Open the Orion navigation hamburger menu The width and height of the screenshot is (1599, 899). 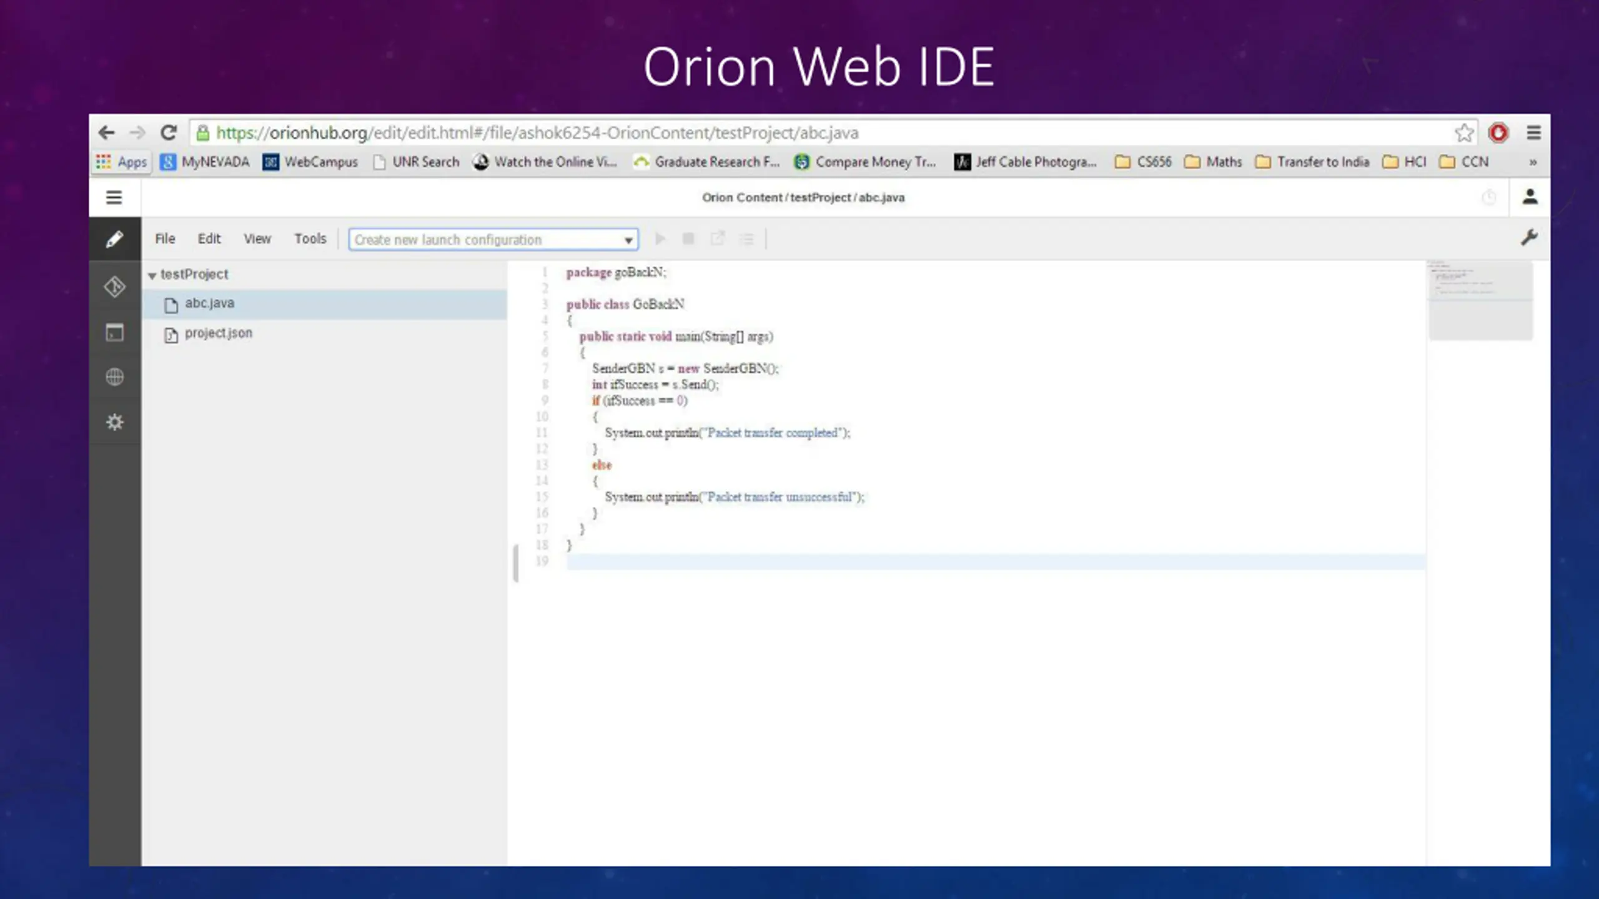coord(114,197)
